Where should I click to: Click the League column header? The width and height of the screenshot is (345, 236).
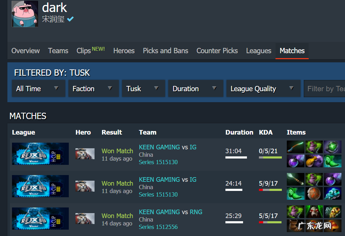24,132
